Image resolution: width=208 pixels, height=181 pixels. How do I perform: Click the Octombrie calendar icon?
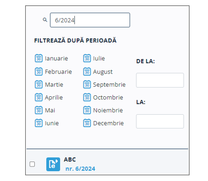coord(87,98)
